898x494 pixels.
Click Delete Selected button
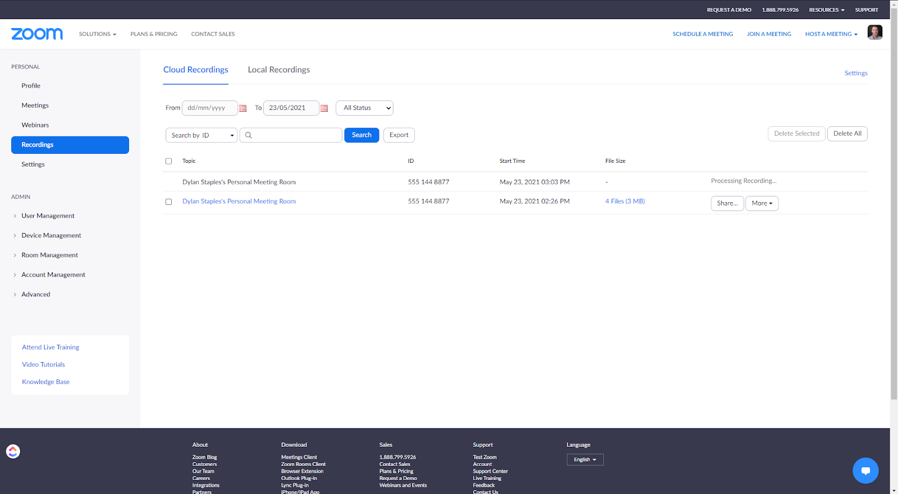tap(796, 134)
